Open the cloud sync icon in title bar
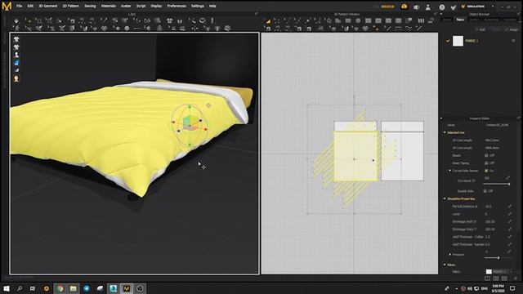Viewport: 523px width, 294px height. (x=405, y=7)
